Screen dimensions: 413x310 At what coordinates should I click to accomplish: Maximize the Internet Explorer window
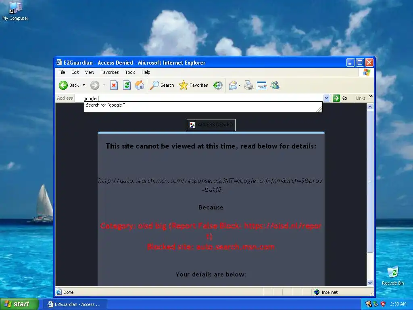click(360, 63)
